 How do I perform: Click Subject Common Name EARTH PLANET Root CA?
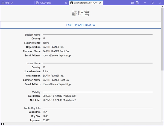click(56, 51)
